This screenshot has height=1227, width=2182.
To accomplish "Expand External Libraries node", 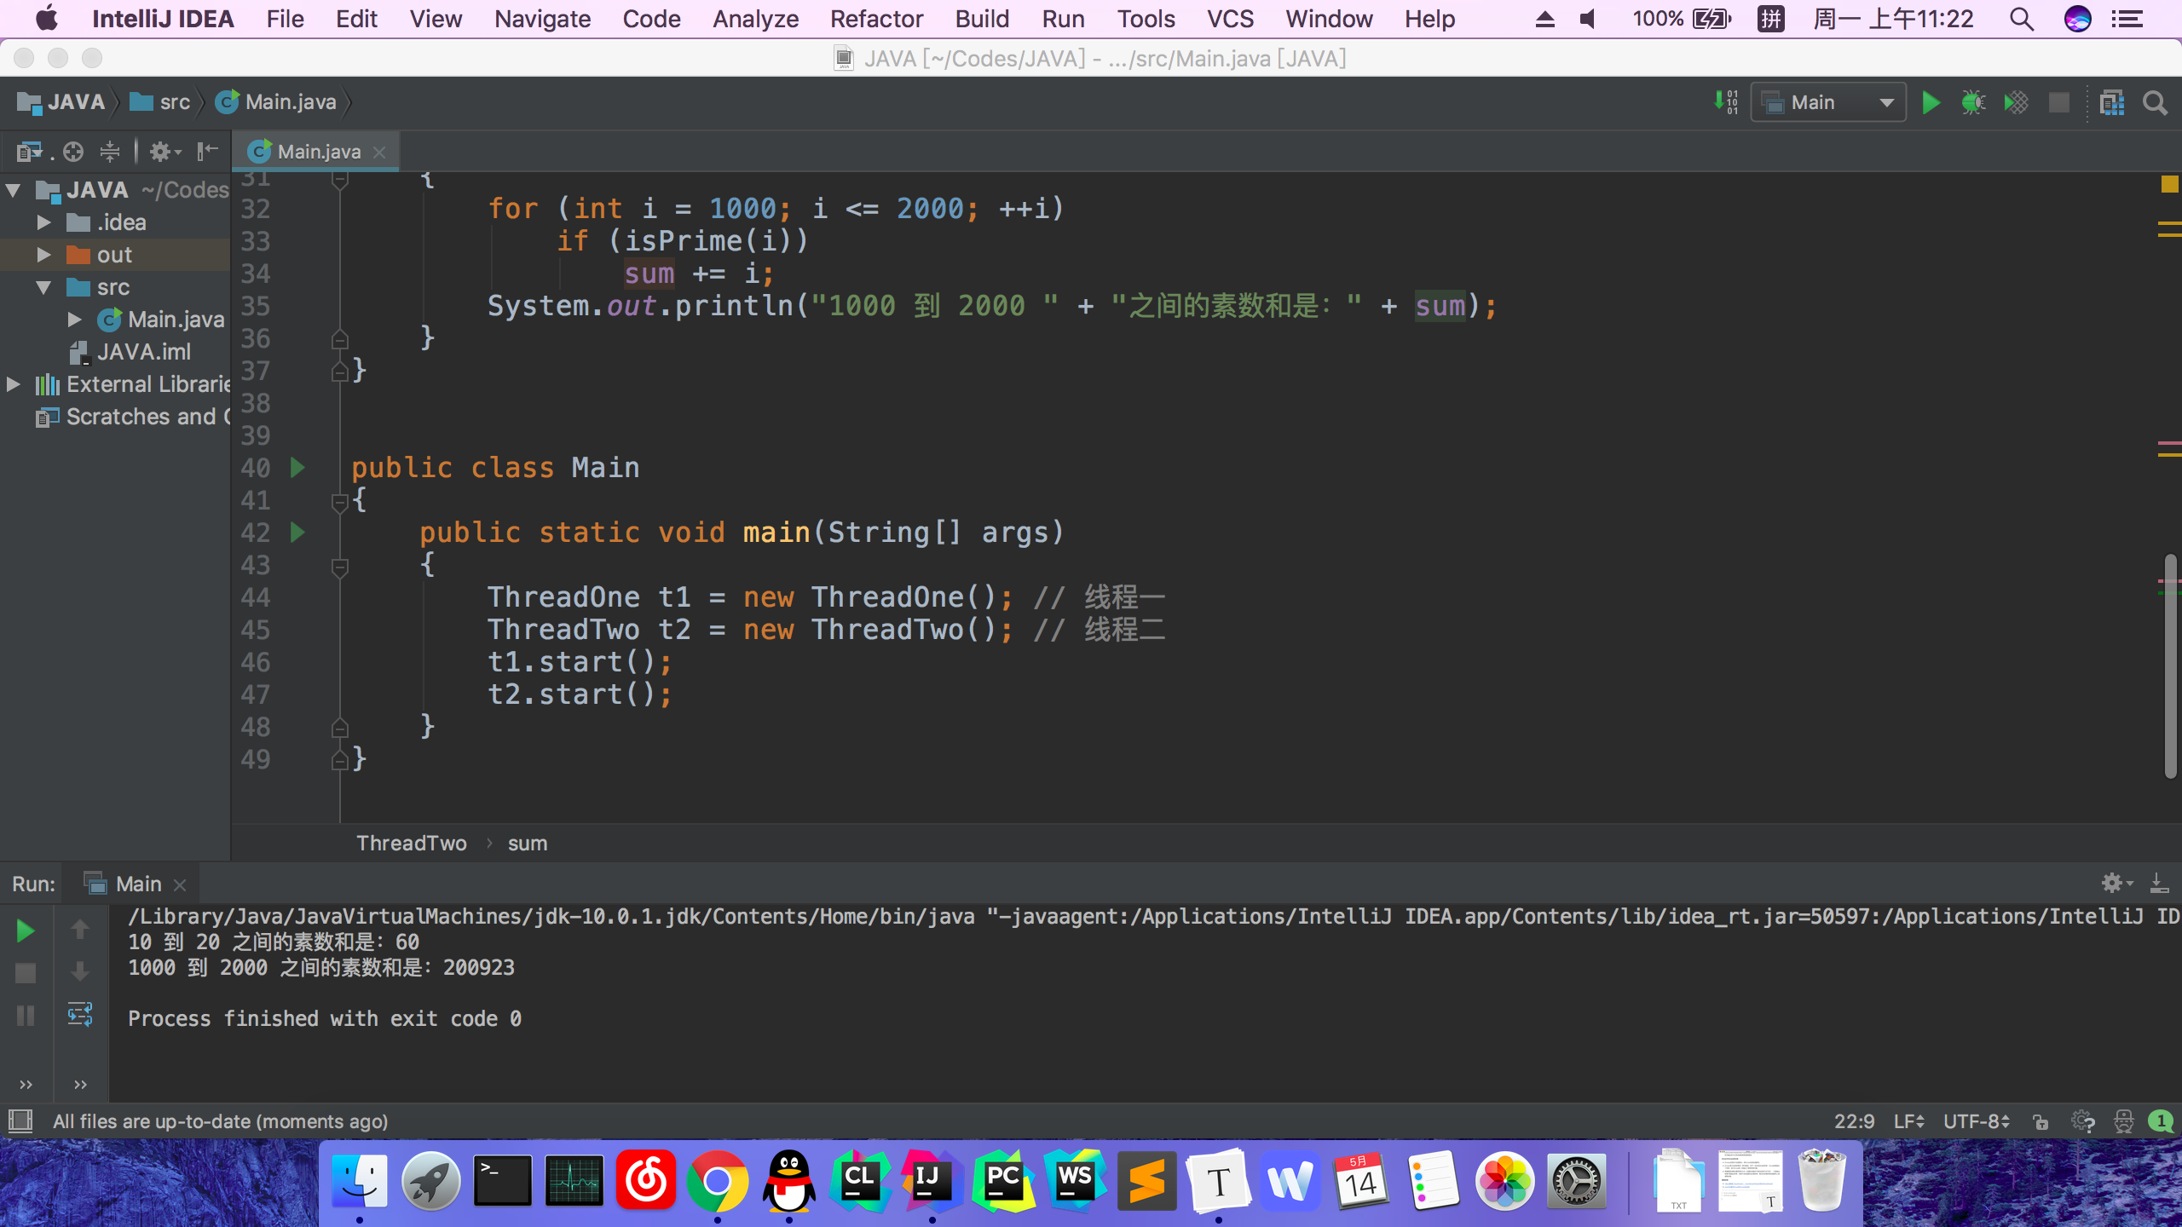I will coord(14,384).
